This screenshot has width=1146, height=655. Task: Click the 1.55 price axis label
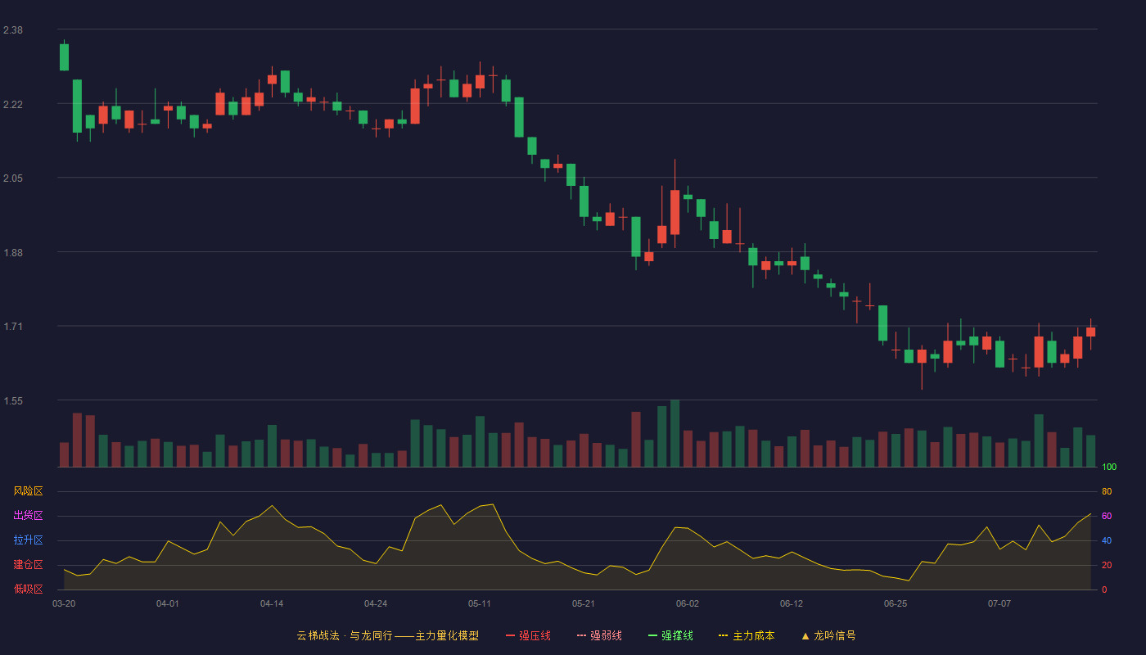pos(13,401)
